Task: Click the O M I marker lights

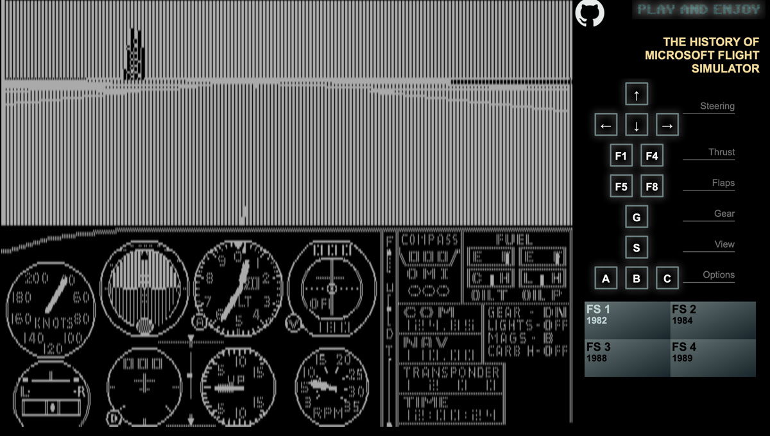Action: (429, 282)
